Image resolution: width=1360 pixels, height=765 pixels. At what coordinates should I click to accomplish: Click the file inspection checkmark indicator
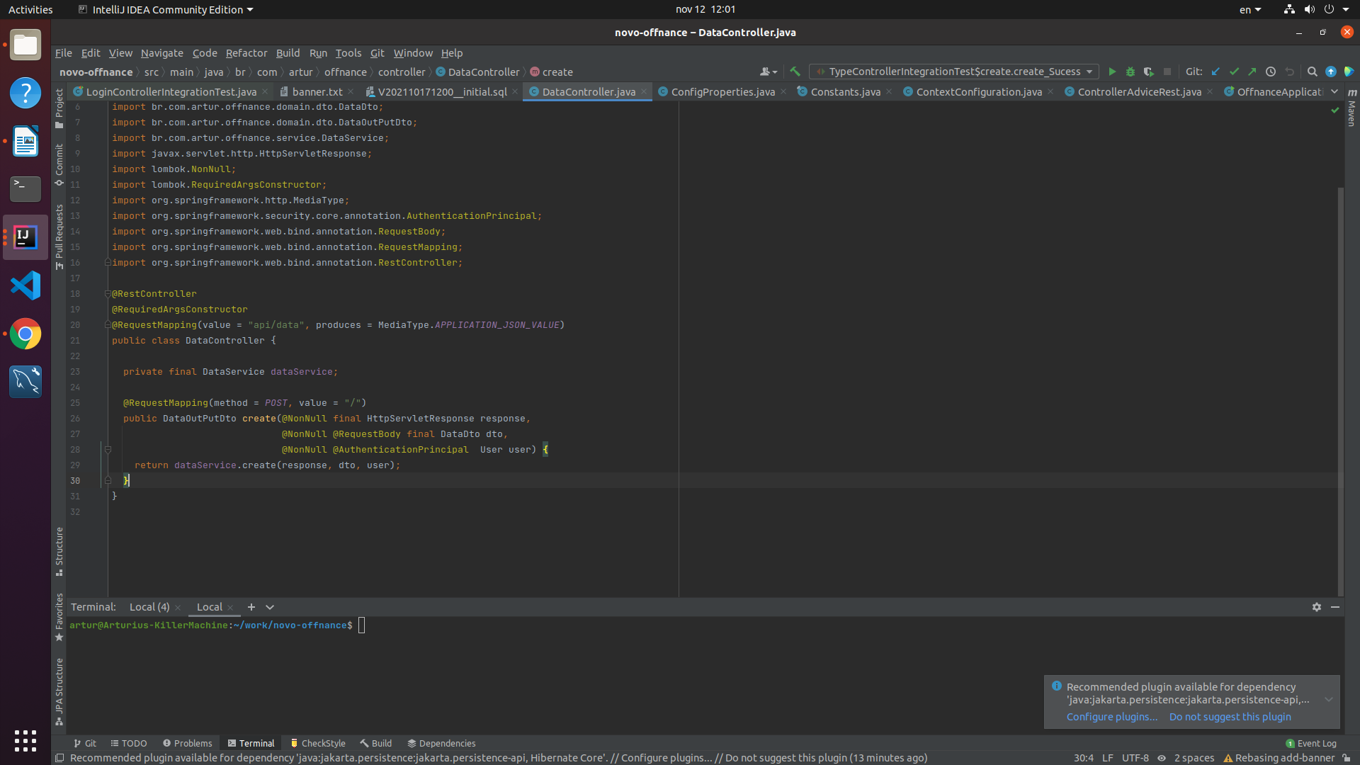[x=1335, y=110]
